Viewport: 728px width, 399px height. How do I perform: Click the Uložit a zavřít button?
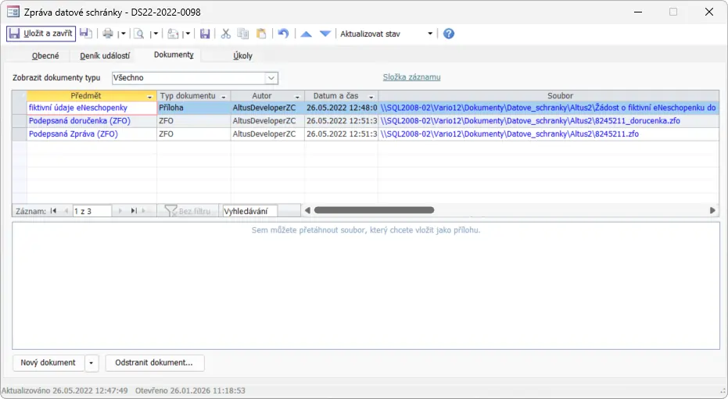[41, 34]
